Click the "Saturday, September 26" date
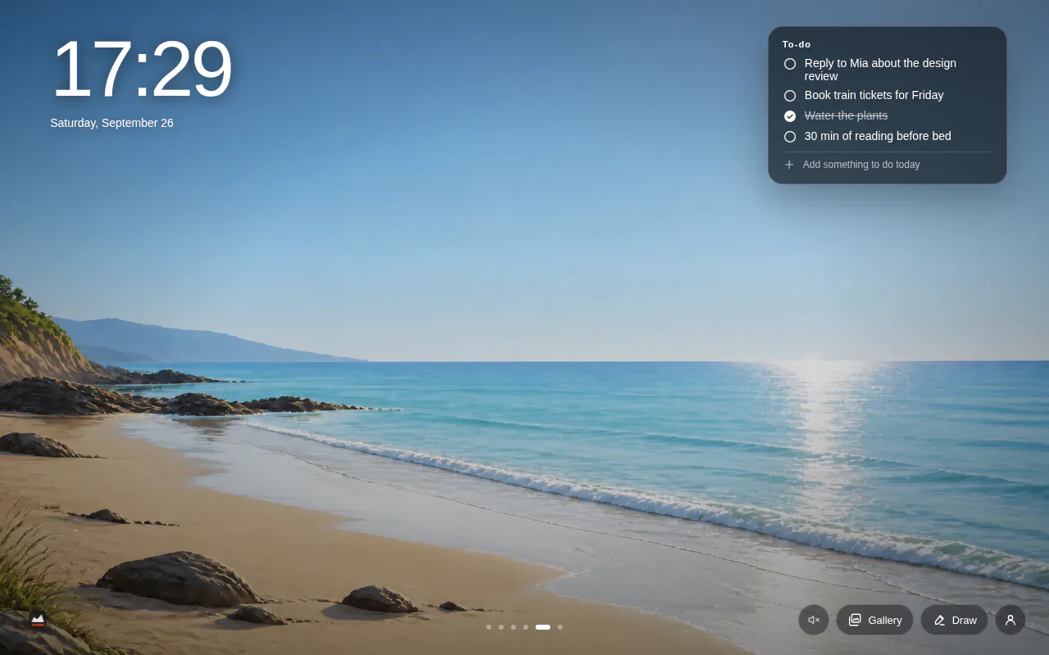The height and width of the screenshot is (655, 1049). pos(111,123)
